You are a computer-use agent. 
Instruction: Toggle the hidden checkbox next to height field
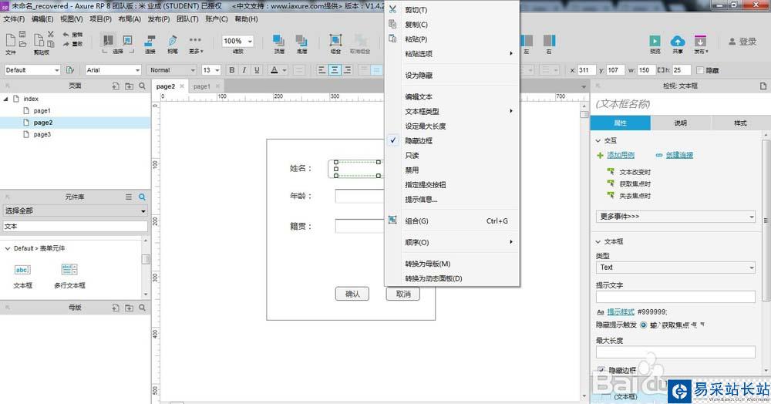[700, 70]
